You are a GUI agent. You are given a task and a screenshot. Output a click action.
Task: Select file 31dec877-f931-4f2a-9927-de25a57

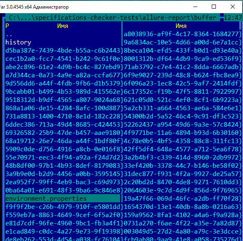tap(181, 174)
